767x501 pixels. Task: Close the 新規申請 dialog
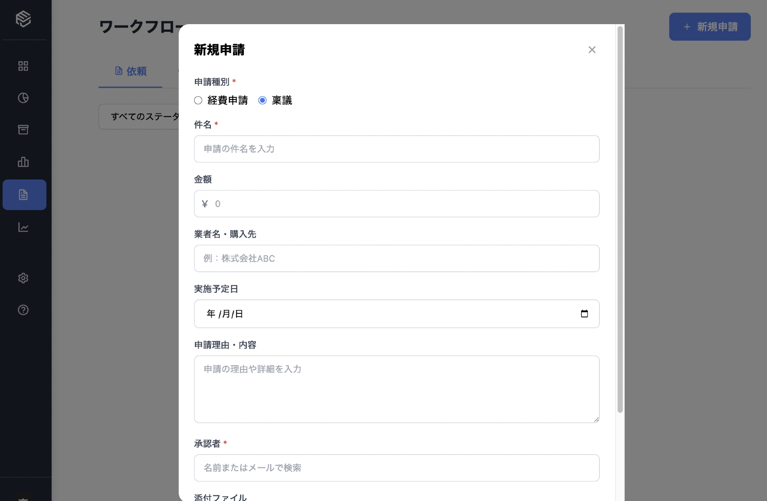[592, 50]
